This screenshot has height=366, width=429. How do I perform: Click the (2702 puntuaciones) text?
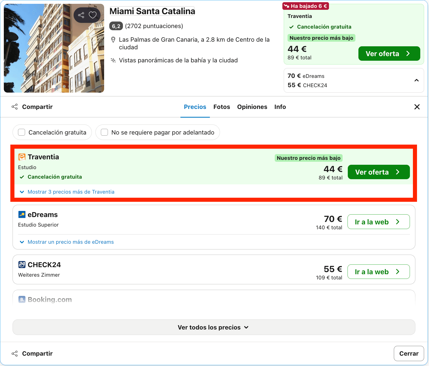[x=154, y=26]
